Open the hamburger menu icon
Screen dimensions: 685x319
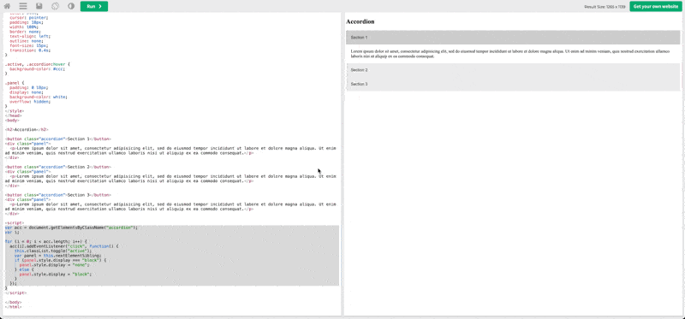click(x=23, y=7)
